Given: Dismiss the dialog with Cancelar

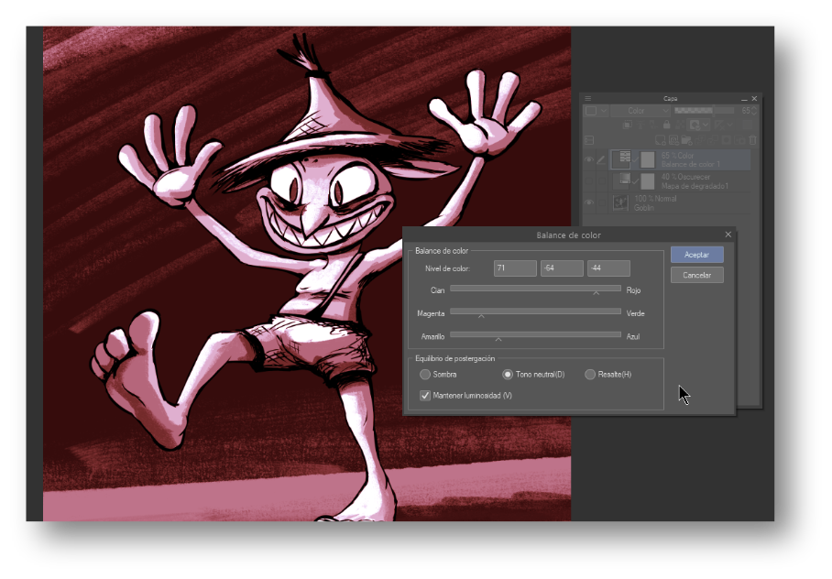Looking at the screenshot, I should (x=696, y=274).
